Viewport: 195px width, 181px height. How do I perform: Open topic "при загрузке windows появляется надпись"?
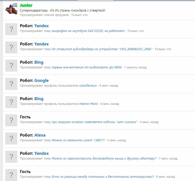94,122
